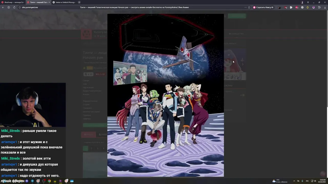The image size is (328, 184).
Task: Open the browser profile avatar icon
Action: pos(302,2)
